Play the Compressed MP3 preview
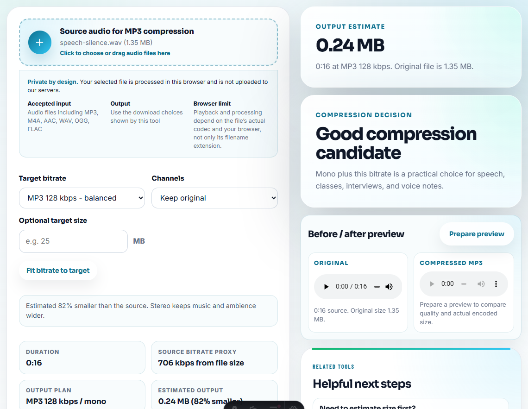 point(432,284)
